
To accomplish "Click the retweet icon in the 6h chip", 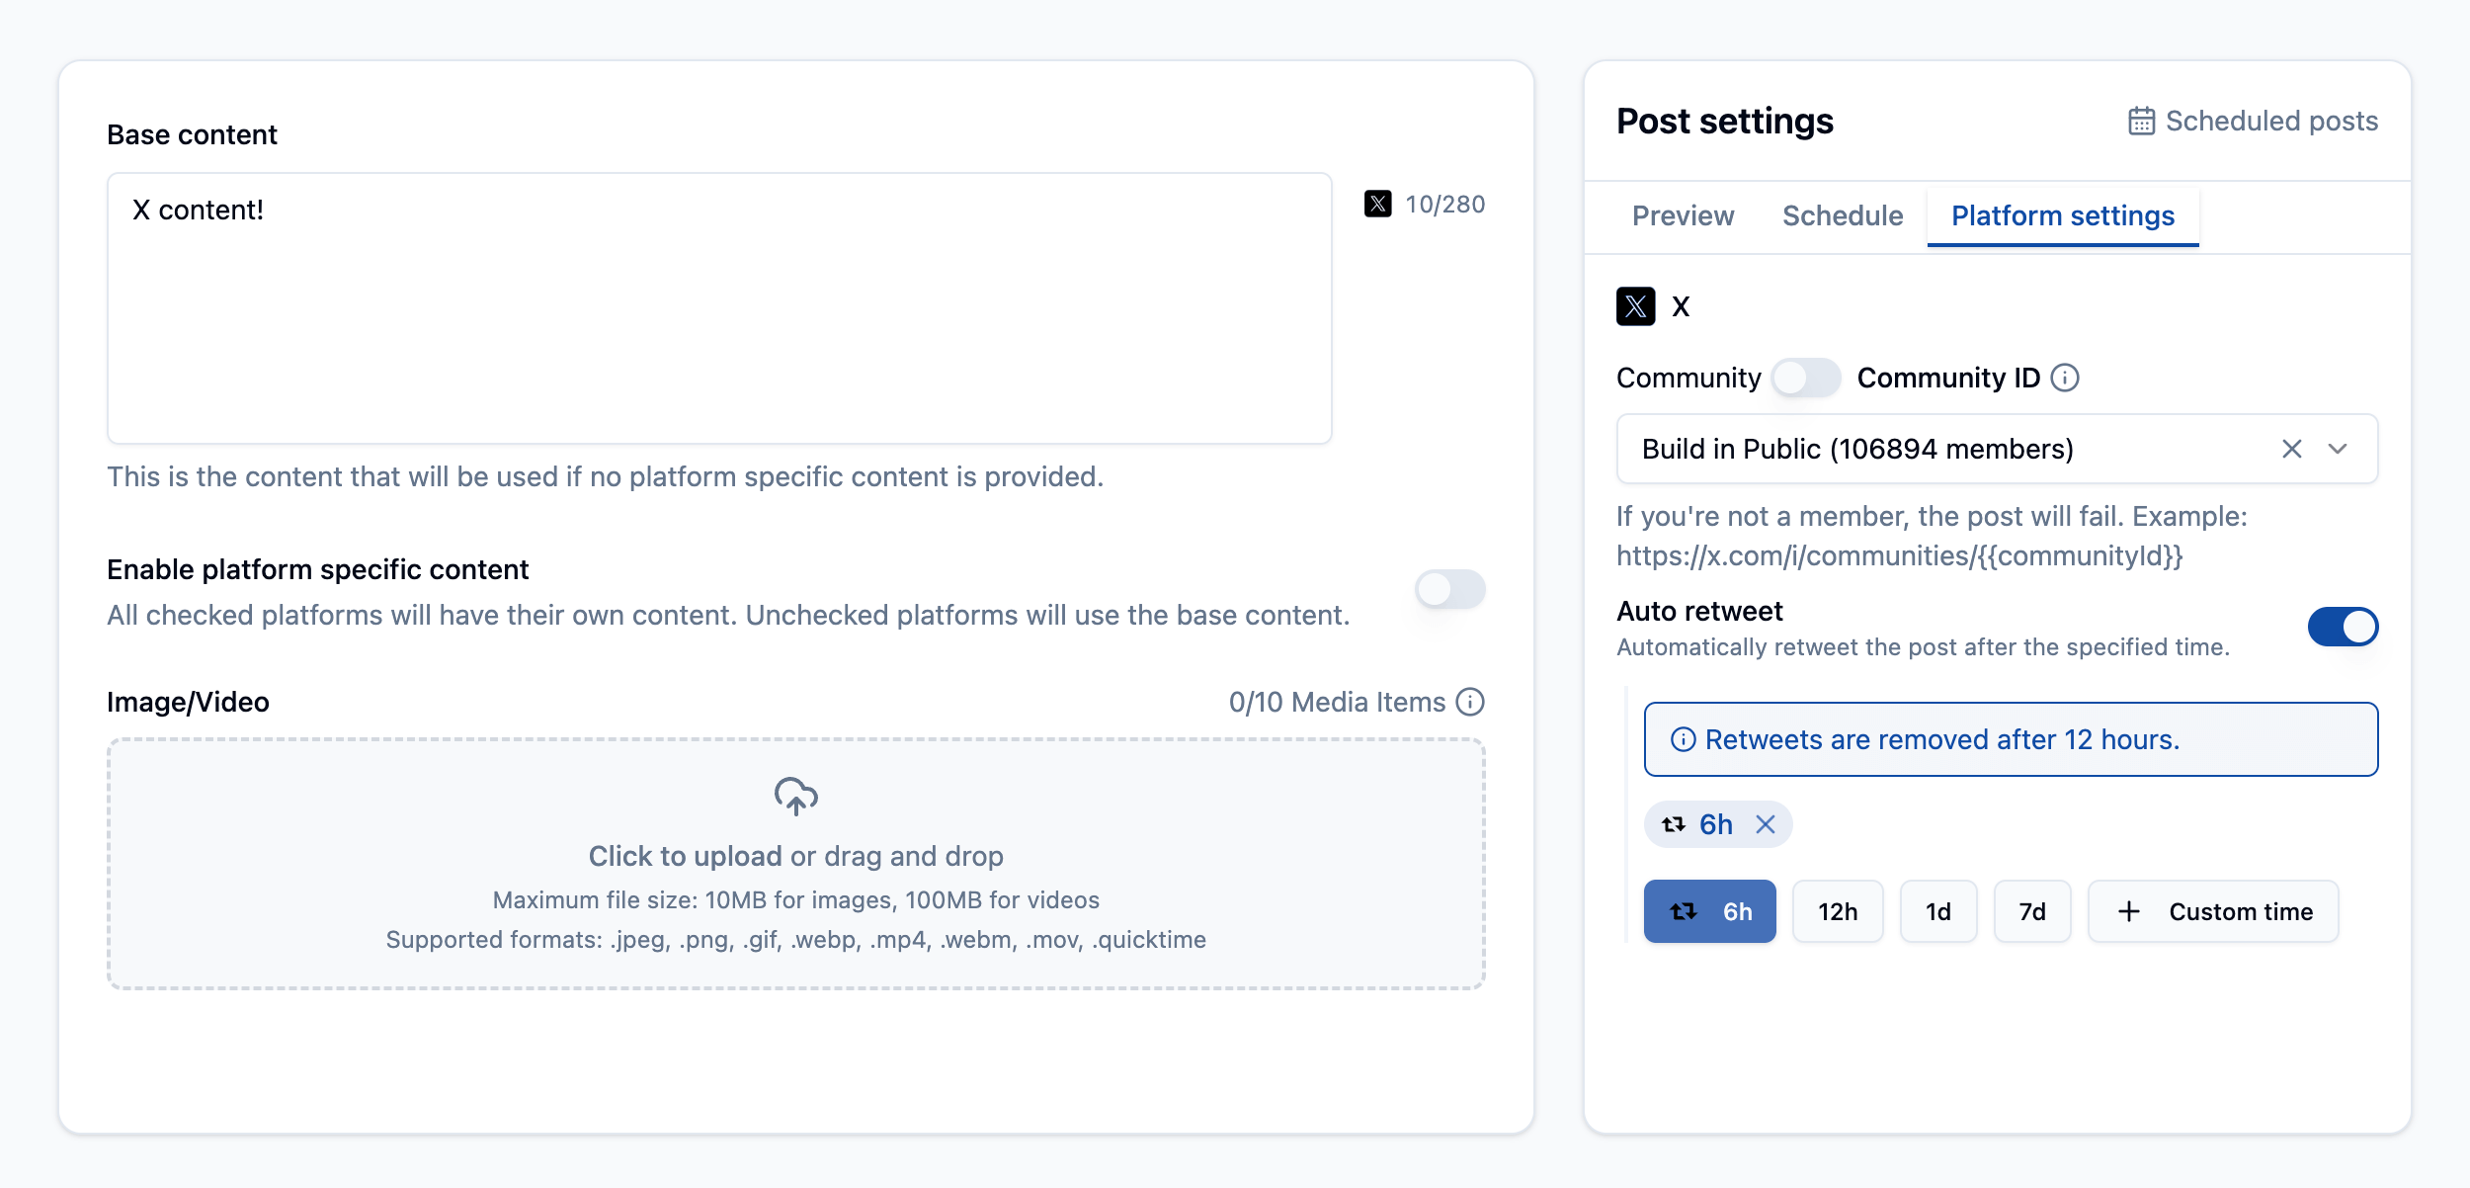I will pyautogui.click(x=1674, y=824).
